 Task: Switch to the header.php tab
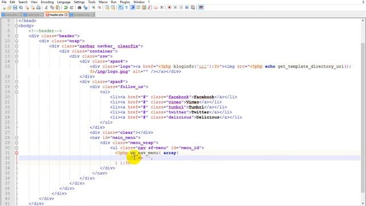[57, 15]
